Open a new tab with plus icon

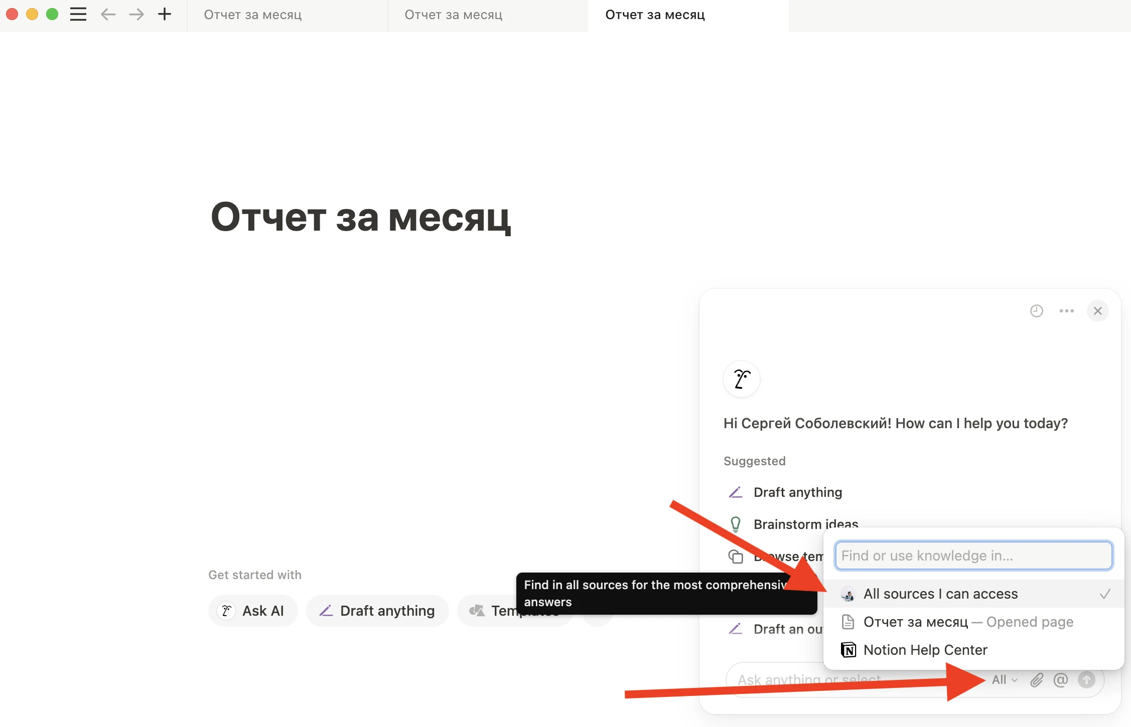click(165, 15)
